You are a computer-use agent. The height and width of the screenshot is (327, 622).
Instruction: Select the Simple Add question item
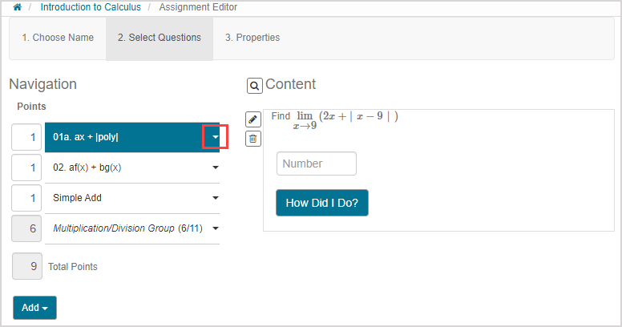[x=120, y=198]
